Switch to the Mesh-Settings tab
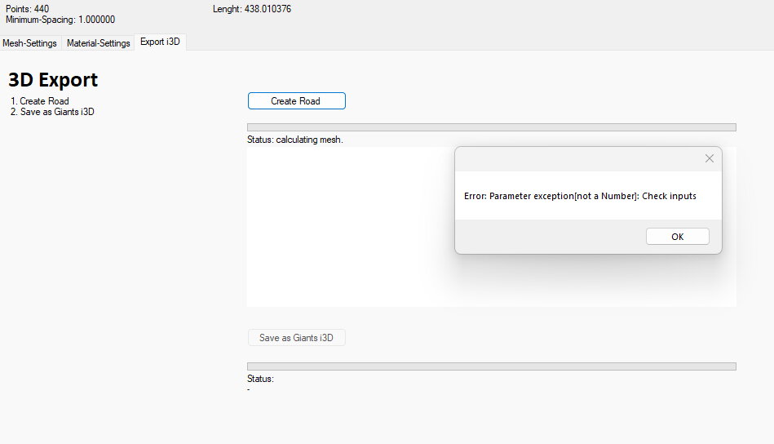Viewport: 774px width, 444px height. click(x=30, y=43)
